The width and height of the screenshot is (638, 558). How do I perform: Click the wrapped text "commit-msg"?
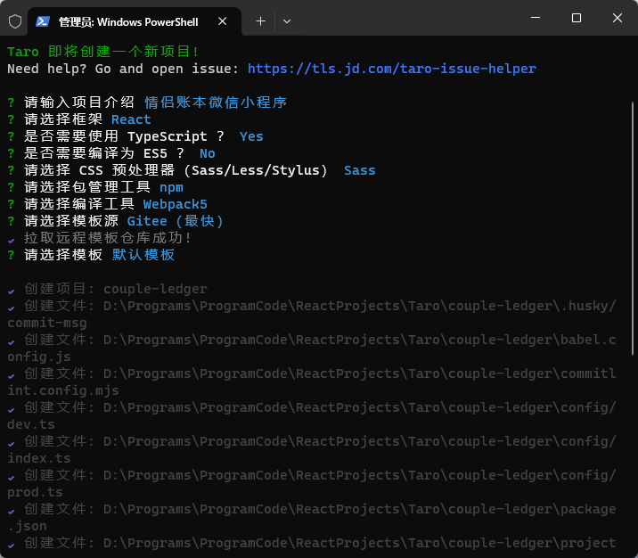(x=47, y=324)
